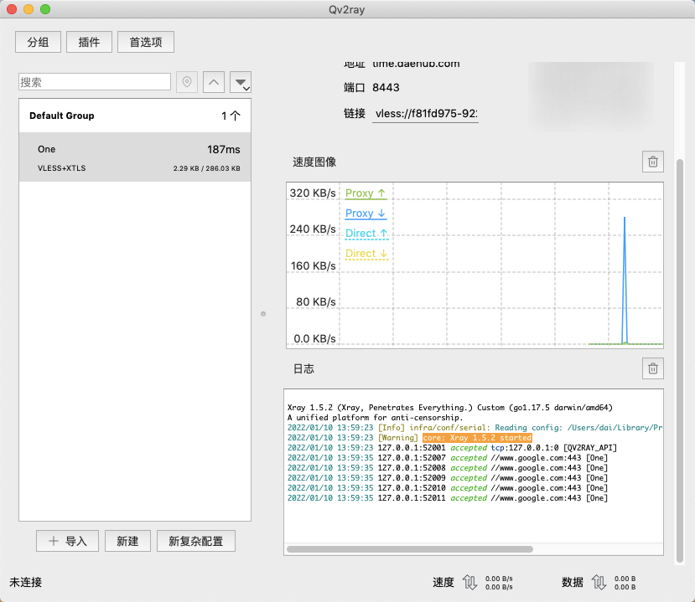Click the 0.0 KB/s axis label

click(314, 338)
